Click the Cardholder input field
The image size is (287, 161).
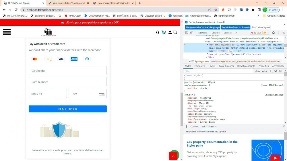point(67,70)
